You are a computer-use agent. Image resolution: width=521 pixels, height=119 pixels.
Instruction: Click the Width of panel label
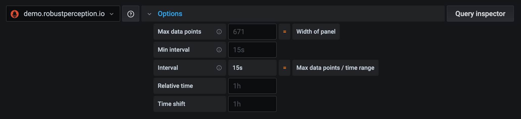pos(316,32)
